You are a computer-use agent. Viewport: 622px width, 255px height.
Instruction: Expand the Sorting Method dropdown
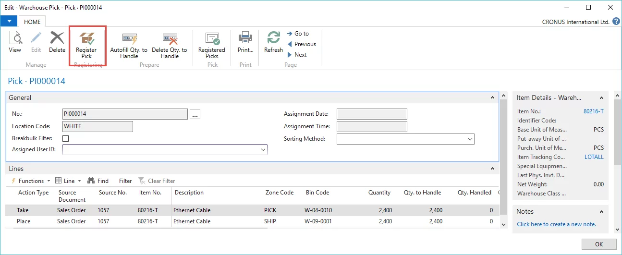coord(470,139)
